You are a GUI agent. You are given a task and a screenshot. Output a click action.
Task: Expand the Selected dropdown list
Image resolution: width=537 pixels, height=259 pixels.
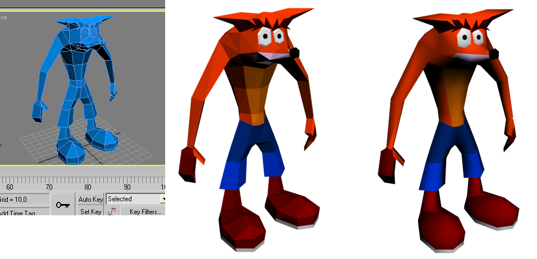click(x=163, y=199)
